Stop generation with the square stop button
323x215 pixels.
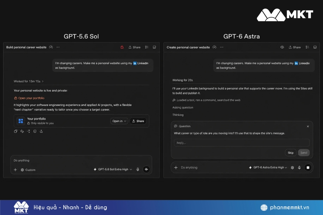pos(308,167)
